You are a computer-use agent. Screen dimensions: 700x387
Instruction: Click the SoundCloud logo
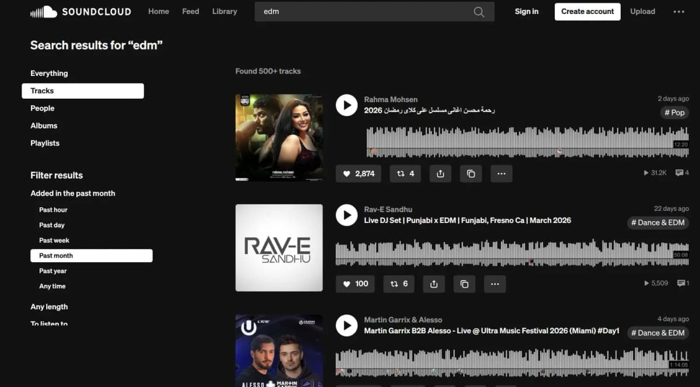pyautogui.click(x=80, y=12)
